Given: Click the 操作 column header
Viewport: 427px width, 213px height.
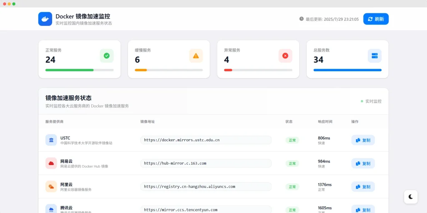Looking at the screenshot, I should 355,121.
